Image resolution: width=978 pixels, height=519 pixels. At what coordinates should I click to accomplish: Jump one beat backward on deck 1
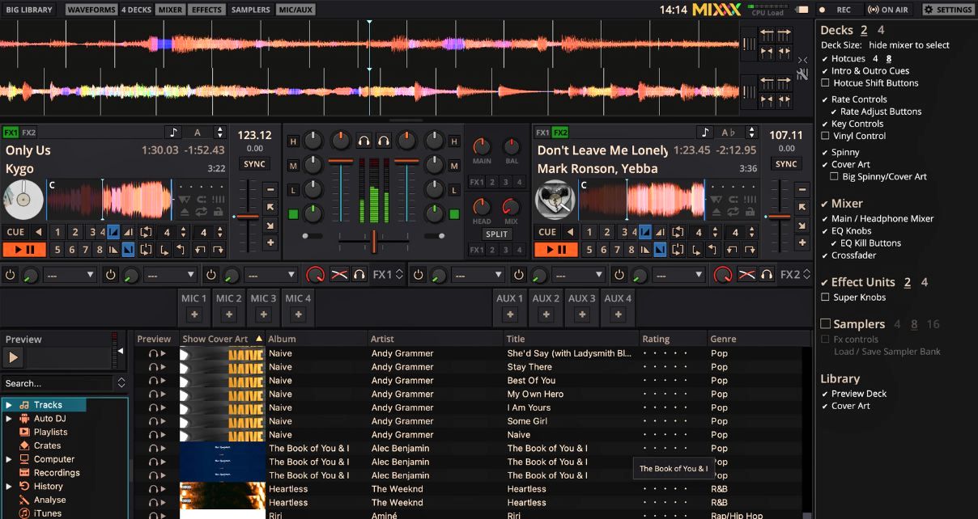pos(202,249)
